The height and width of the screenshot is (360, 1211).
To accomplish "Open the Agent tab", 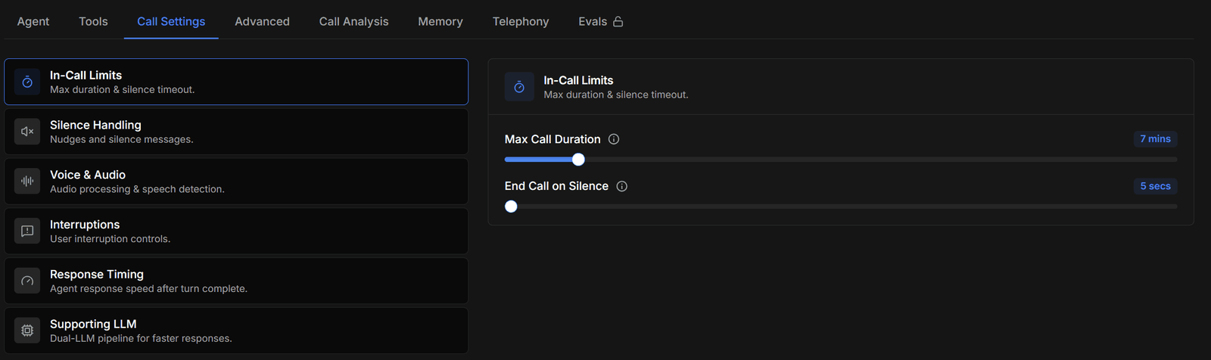I will click(33, 21).
